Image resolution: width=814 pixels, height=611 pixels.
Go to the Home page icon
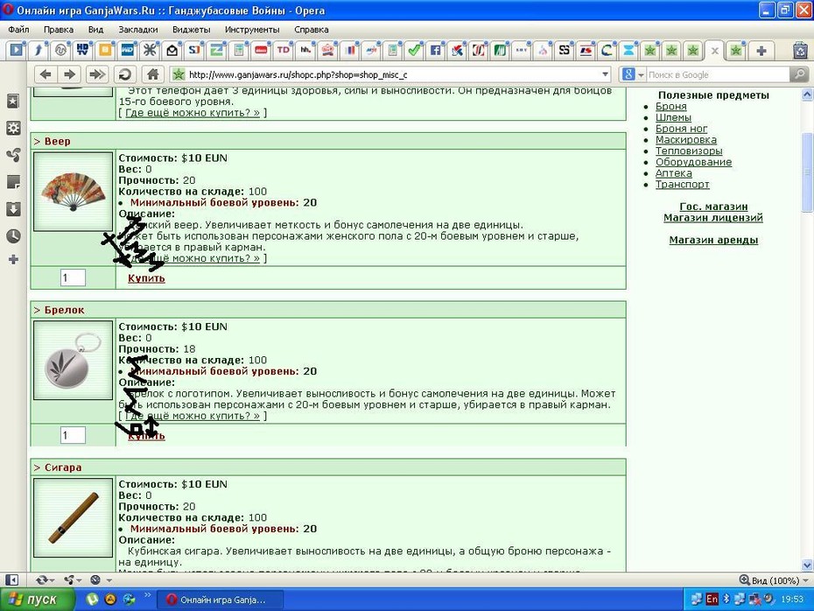click(152, 74)
